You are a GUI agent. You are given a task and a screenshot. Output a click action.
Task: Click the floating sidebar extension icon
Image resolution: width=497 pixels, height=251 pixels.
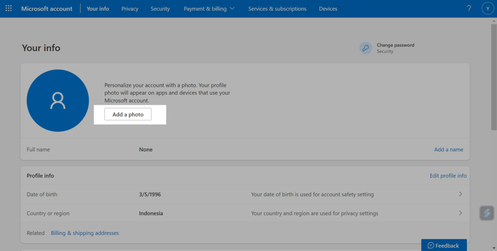pos(487,213)
